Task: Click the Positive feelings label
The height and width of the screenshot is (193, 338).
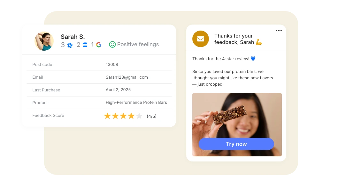Action: [x=138, y=45]
